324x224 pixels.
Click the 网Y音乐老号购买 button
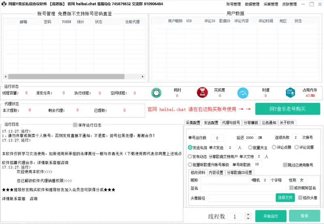pyautogui.click(x=287, y=109)
